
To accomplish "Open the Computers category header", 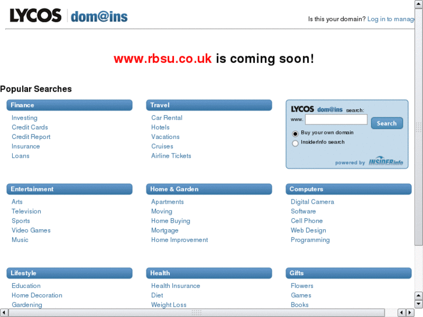I will [349, 189].
